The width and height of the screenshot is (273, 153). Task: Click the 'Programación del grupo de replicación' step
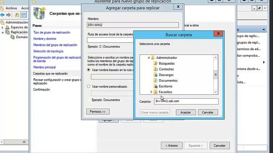[x=57, y=59]
